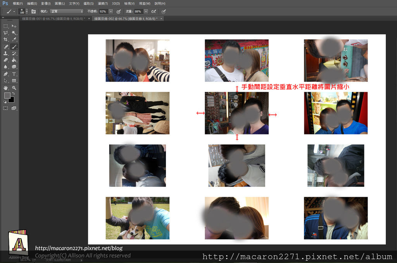The image size is (397, 263).
Task: Select the Clone Stamp tool
Action: point(5,53)
